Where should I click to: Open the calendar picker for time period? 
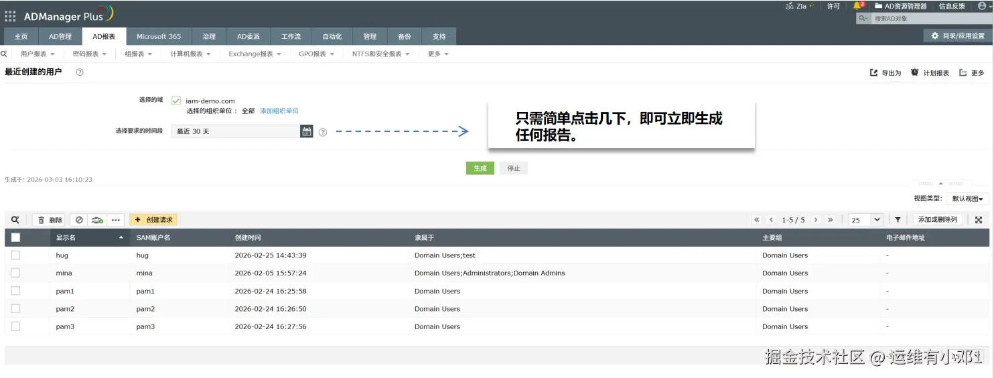point(307,131)
